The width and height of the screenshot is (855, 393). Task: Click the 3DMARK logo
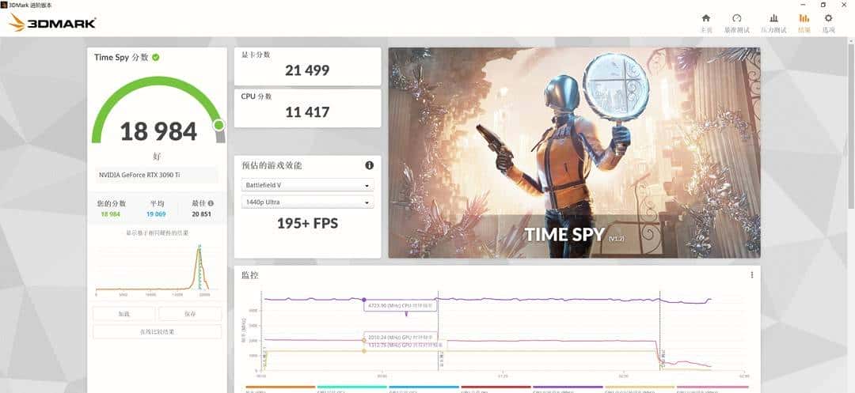[x=53, y=23]
